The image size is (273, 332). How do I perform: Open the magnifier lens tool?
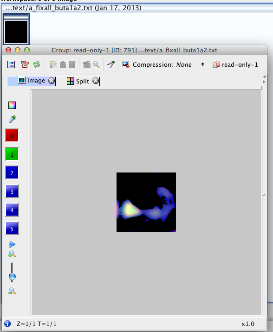(x=96, y=64)
